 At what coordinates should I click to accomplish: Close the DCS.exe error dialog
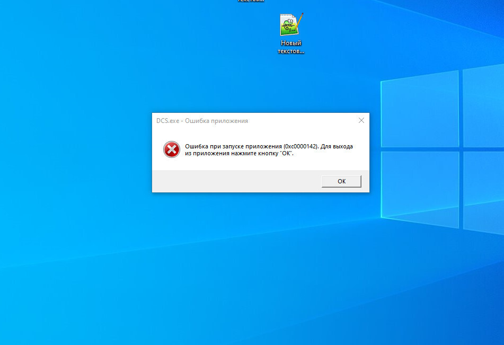tap(361, 120)
